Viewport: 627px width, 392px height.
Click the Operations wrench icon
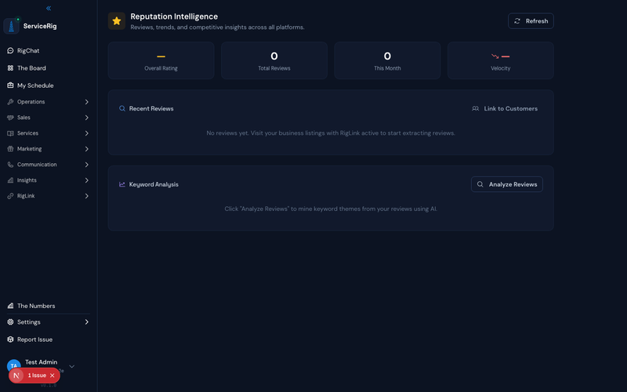click(10, 102)
